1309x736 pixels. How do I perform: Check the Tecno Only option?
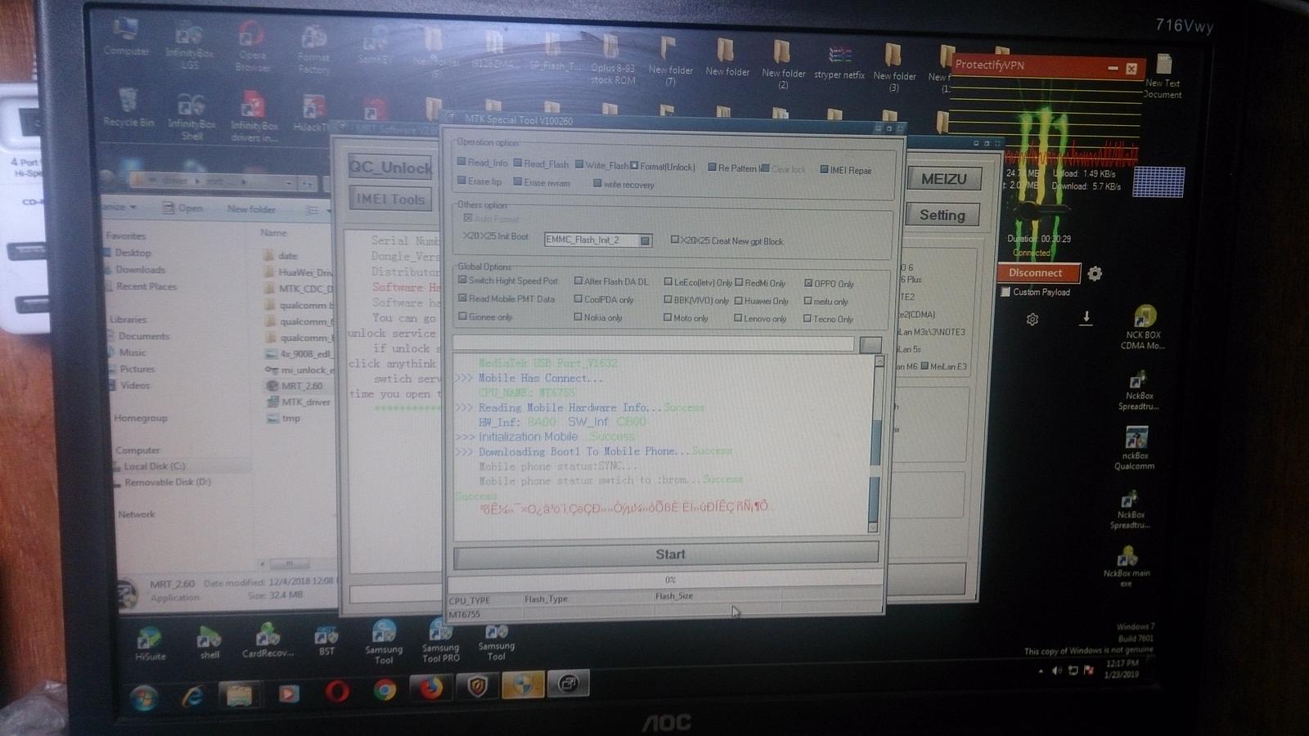[x=807, y=318]
